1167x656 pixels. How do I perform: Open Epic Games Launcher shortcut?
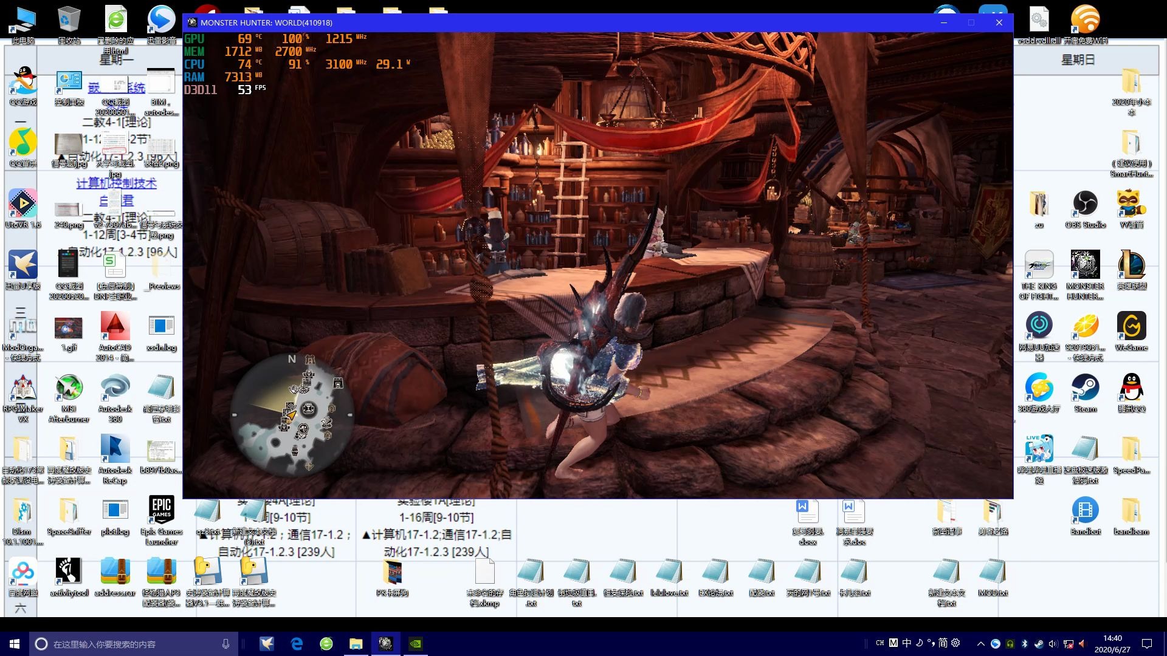(161, 511)
